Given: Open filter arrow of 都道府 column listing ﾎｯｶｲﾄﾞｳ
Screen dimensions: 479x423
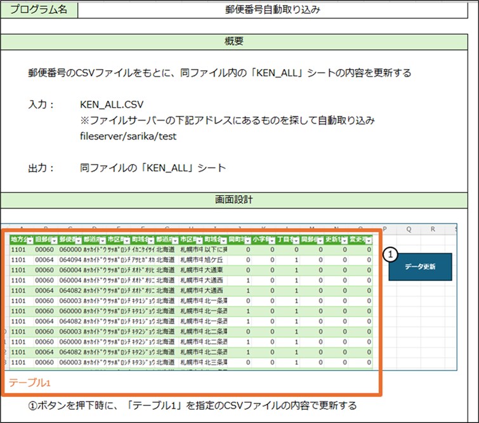Looking at the screenshot, I should pos(102,241).
